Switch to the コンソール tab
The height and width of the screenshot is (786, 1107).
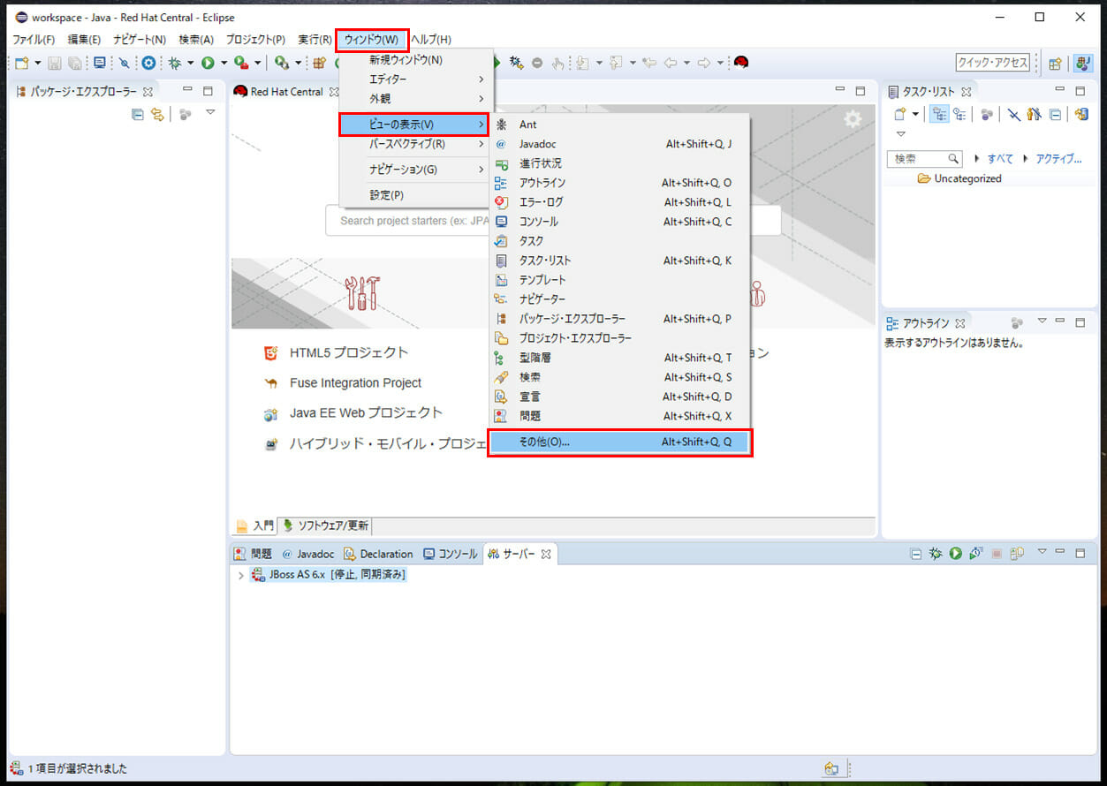pos(451,554)
